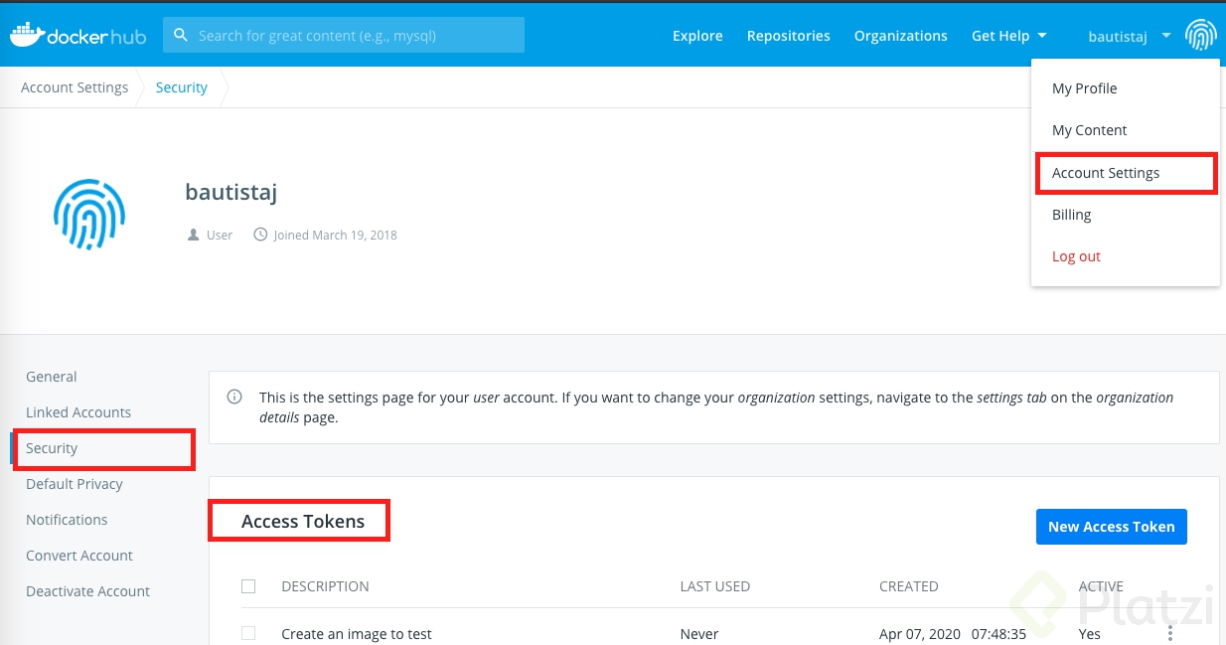
Task: Log out from the account menu
Action: pyautogui.click(x=1076, y=256)
